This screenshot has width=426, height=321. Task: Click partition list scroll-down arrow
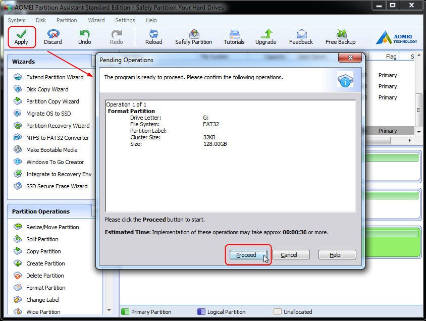419,132
